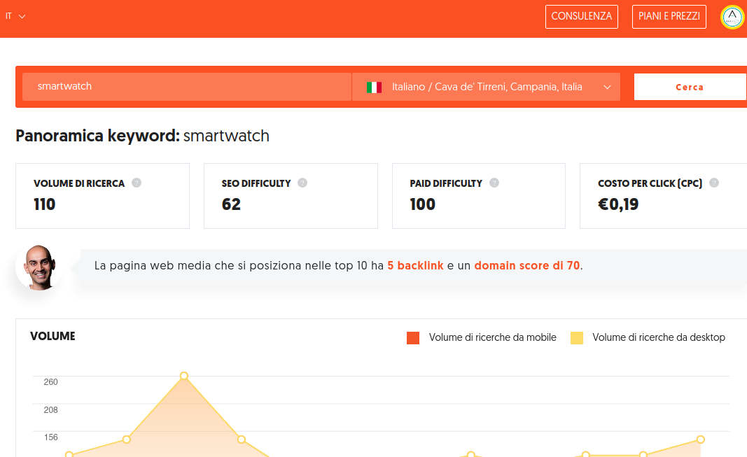Click the VOLUME chart title

click(x=53, y=336)
